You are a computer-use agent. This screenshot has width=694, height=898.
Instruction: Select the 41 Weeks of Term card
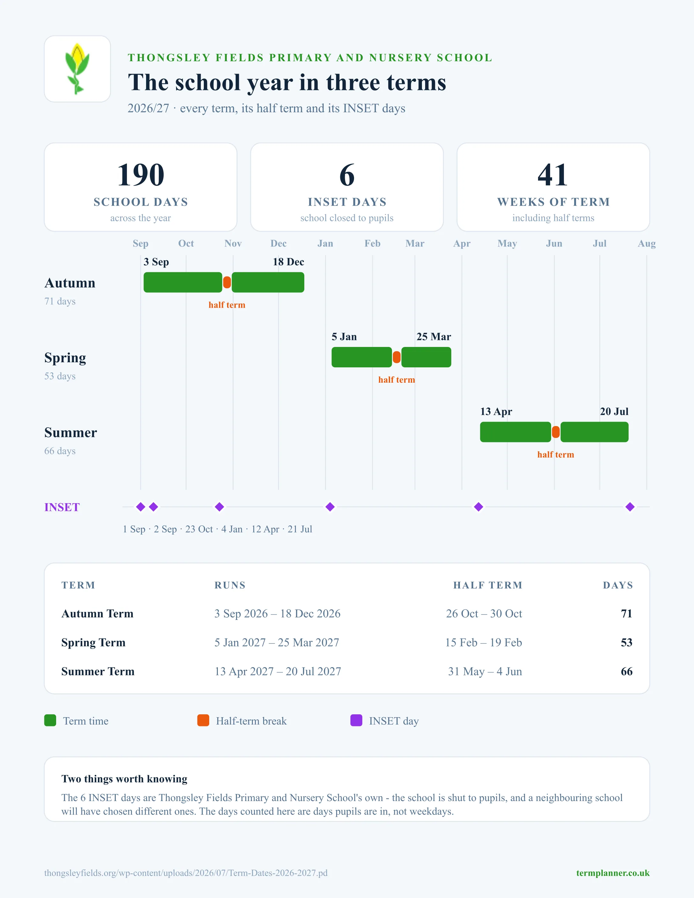pyautogui.click(x=553, y=187)
